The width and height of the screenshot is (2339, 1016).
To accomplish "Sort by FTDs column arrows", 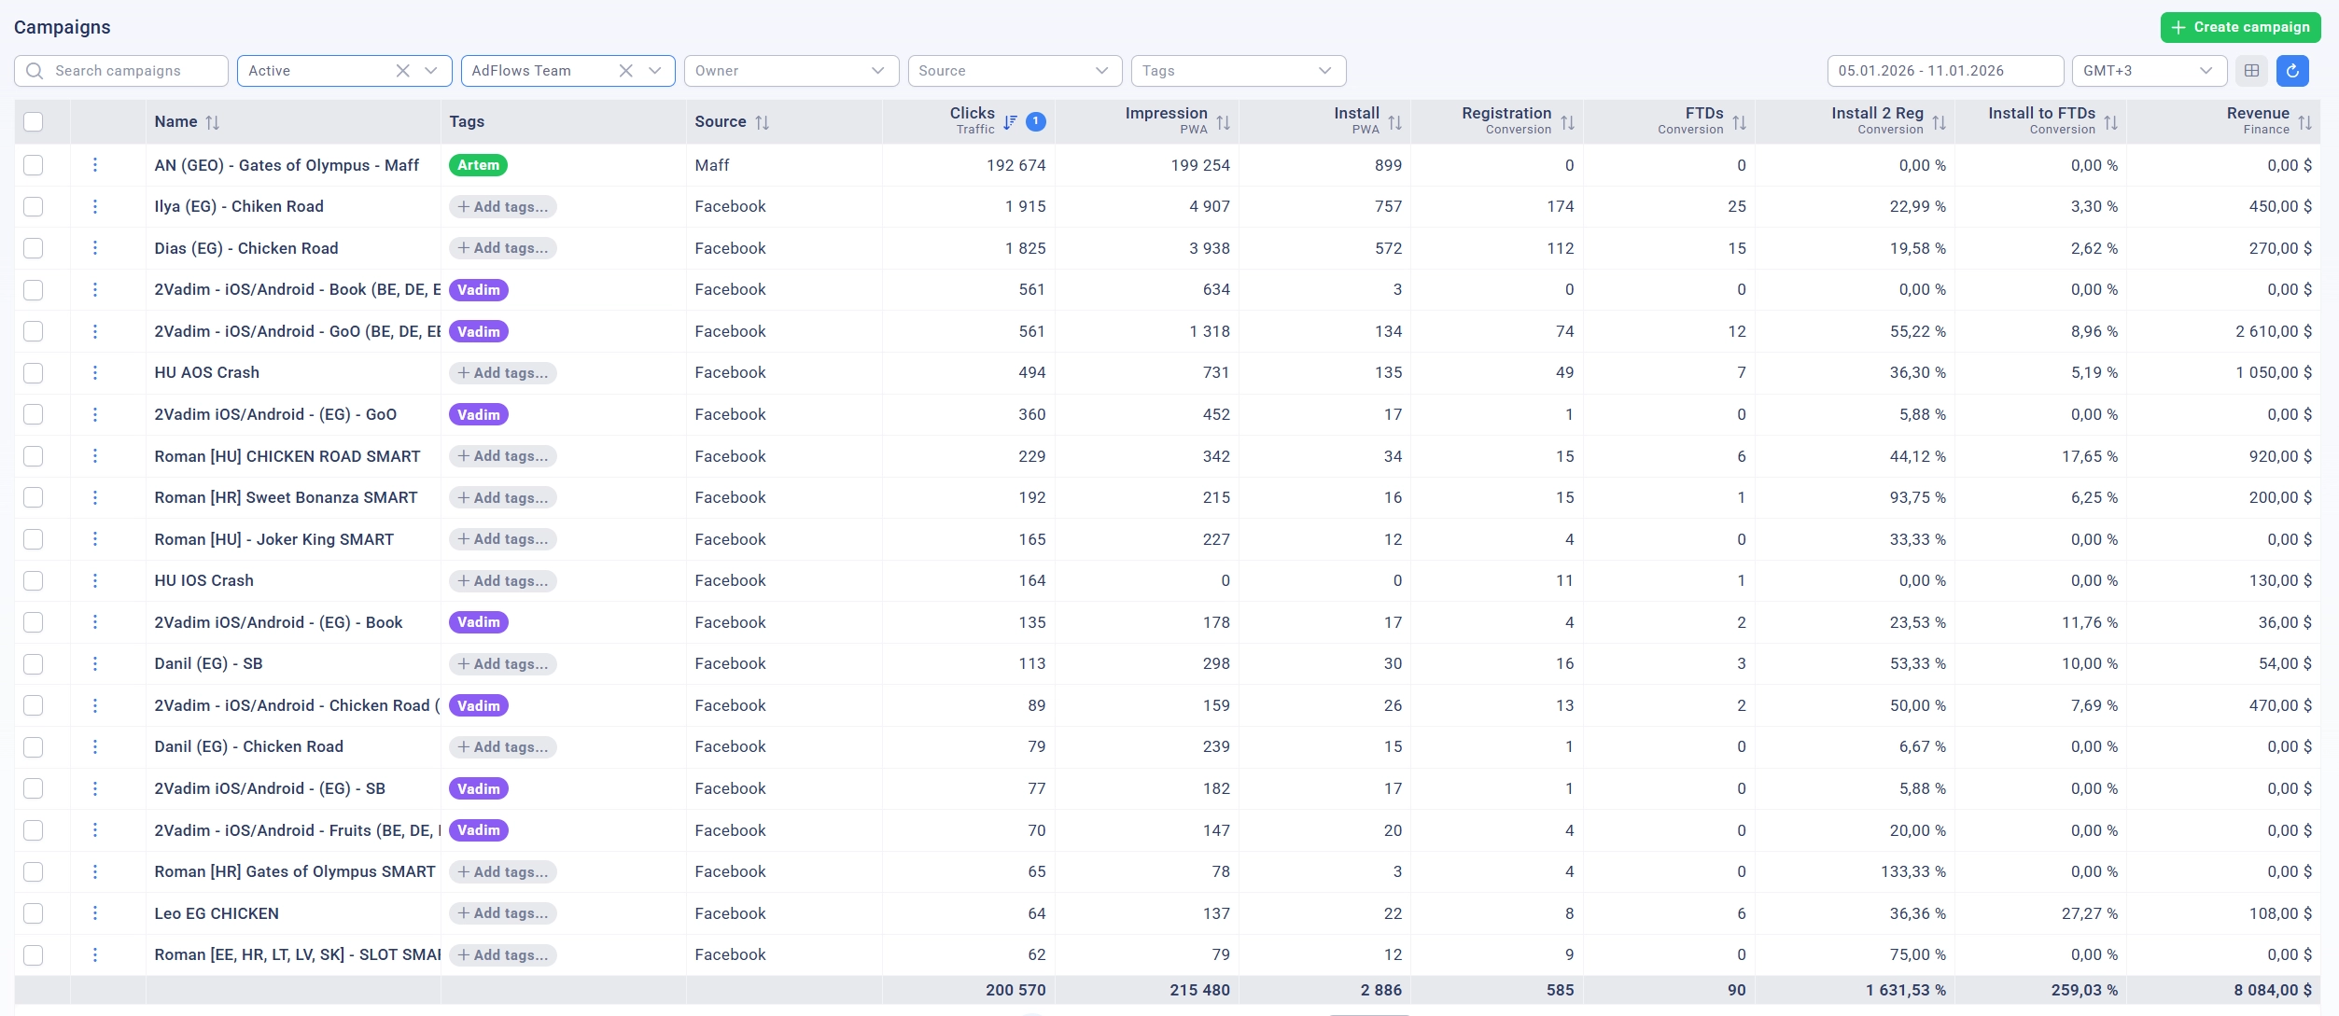I will coord(1739,122).
